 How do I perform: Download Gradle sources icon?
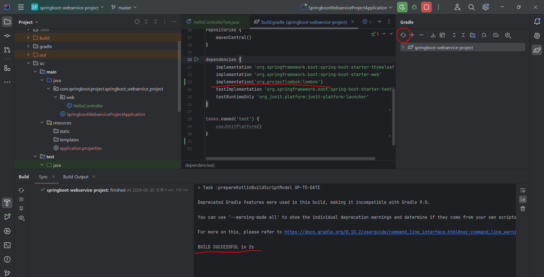(433, 35)
